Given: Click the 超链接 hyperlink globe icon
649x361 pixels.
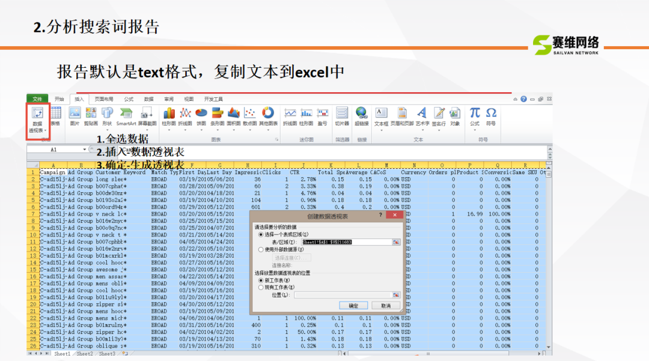Looking at the screenshot, I should pyautogui.click(x=361, y=113).
